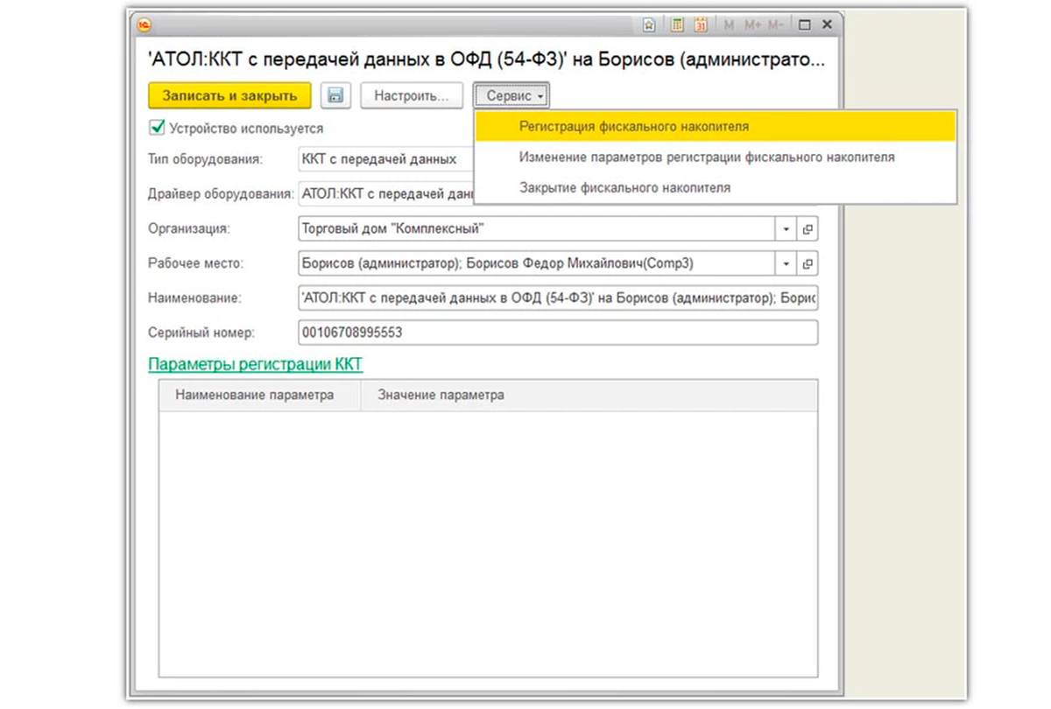Click the Организация input field
The image size is (1051, 709).
pyautogui.click(x=537, y=229)
